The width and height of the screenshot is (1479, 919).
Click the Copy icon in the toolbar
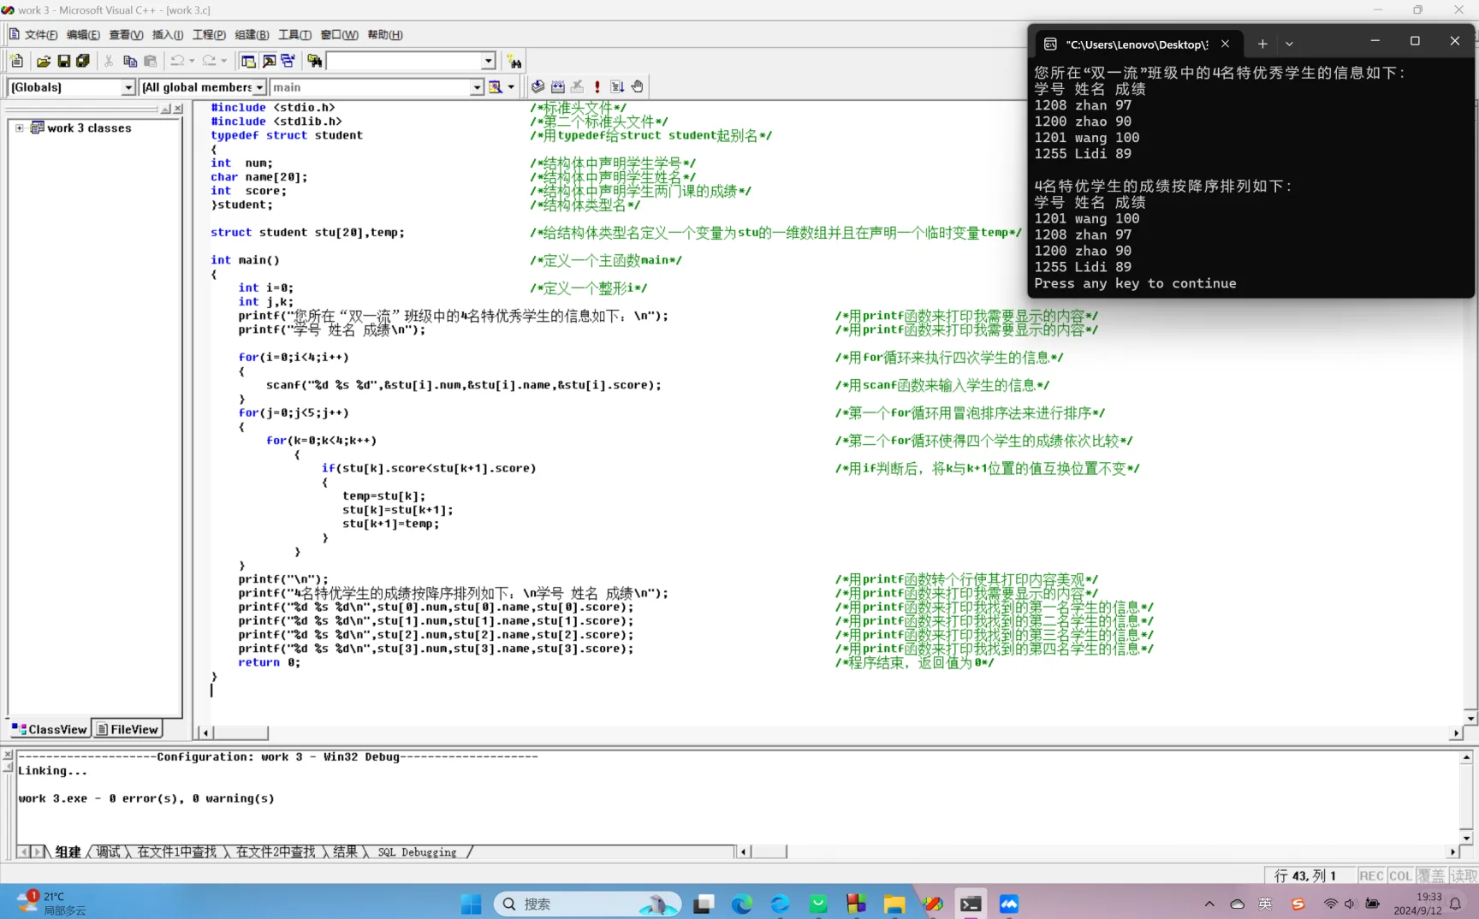pyautogui.click(x=130, y=61)
